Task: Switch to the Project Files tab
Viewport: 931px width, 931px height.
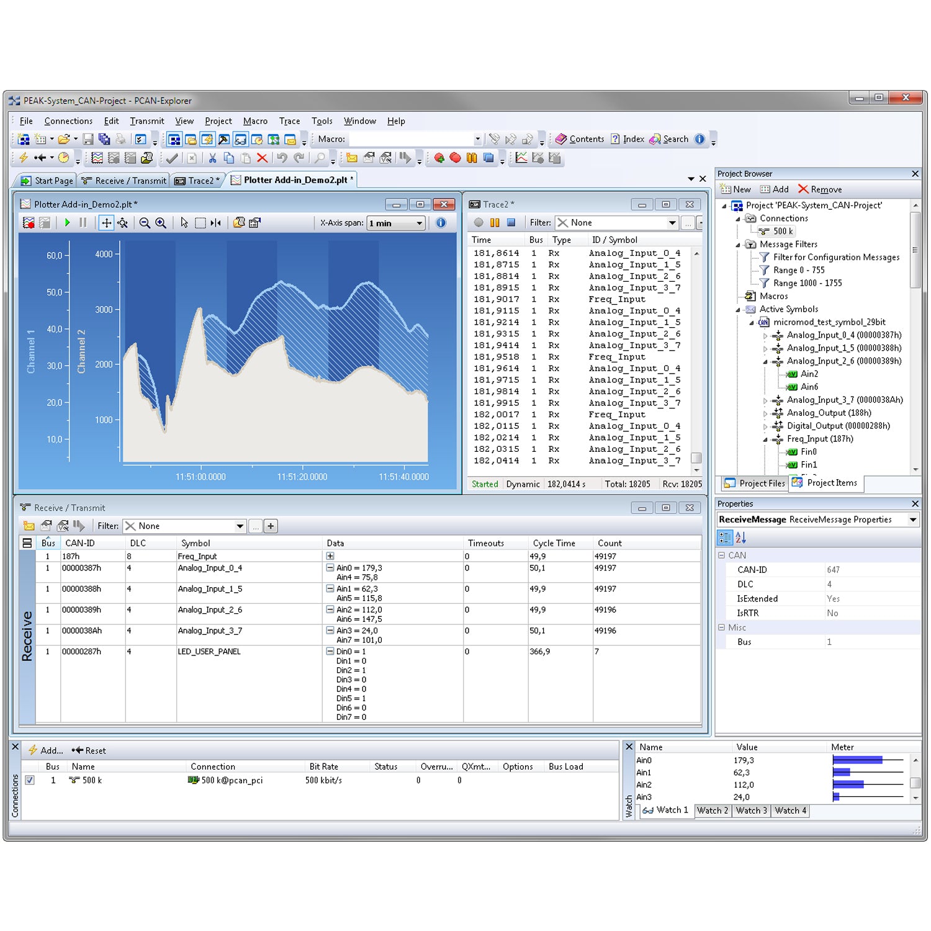Action: tap(755, 483)
